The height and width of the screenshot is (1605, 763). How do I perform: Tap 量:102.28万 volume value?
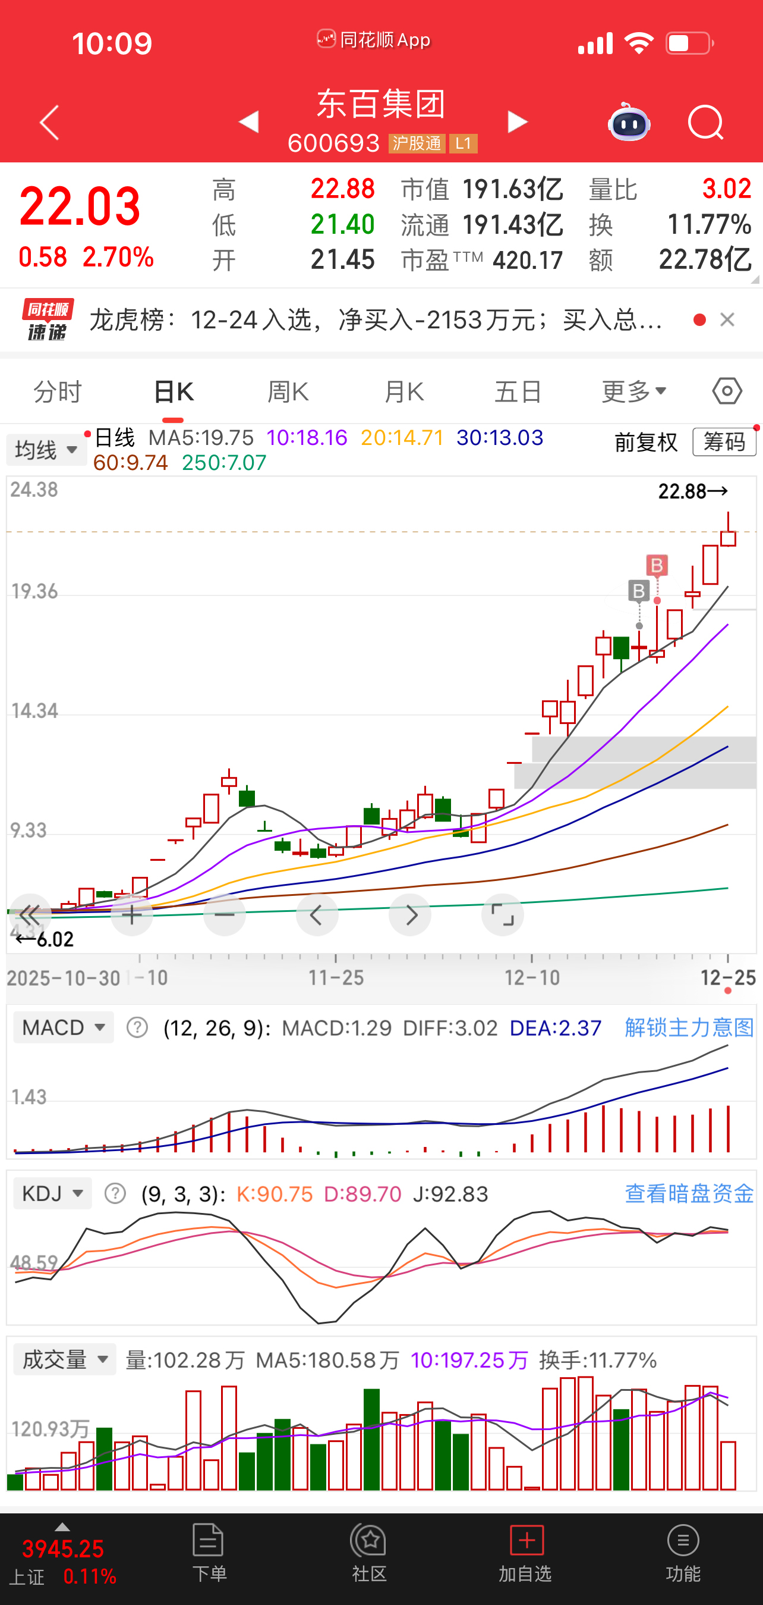[185, 1361]
